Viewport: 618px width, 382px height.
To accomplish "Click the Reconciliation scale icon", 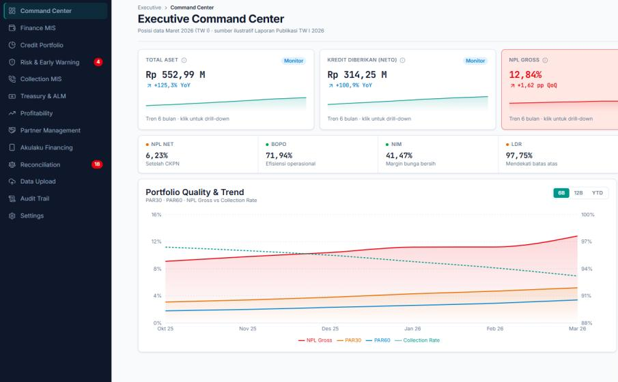I will pos(12,164).
